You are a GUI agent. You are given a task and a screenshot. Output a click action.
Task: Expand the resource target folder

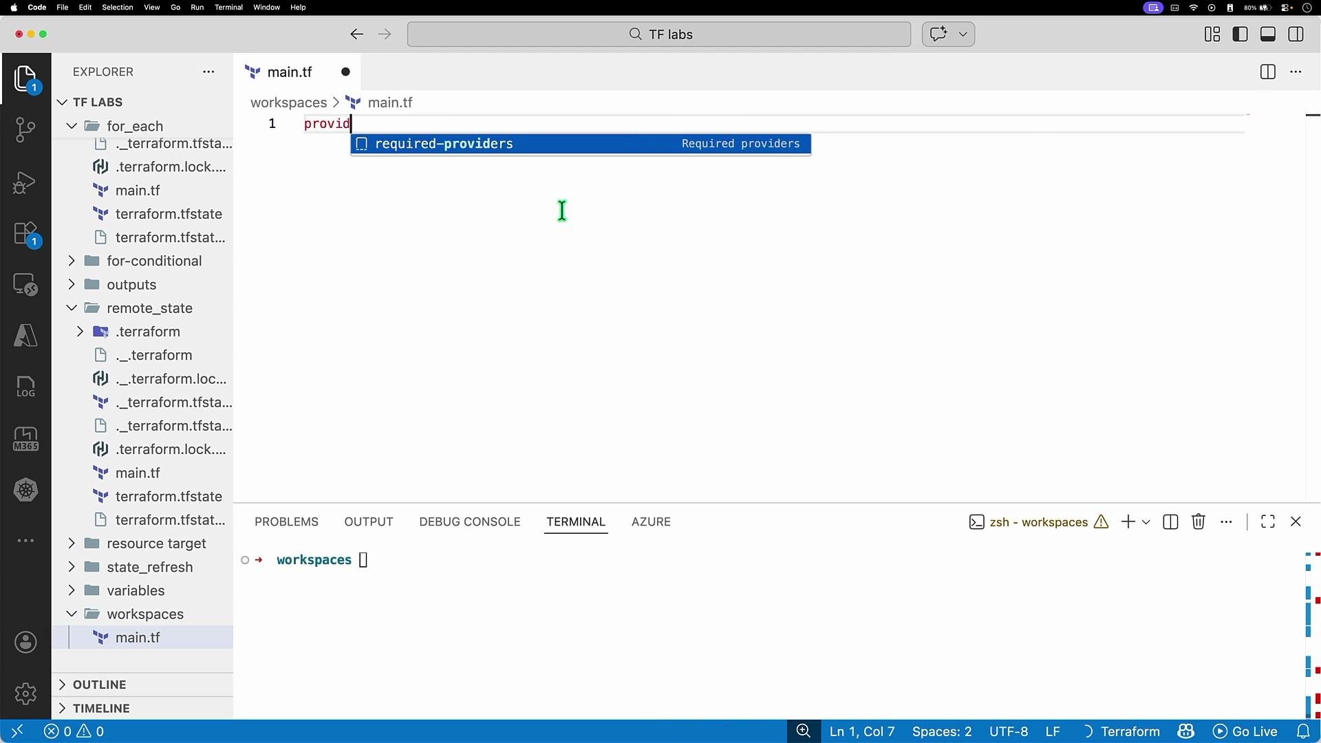[x=72, y=543]
